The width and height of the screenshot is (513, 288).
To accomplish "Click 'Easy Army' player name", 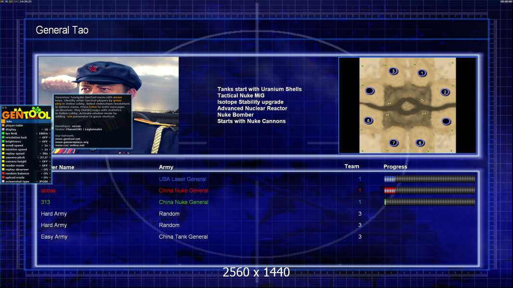I will click(x=54, y=237).
